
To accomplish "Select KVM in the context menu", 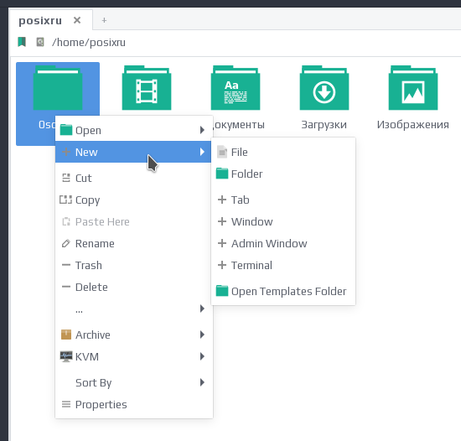I will tap(133, 356).
